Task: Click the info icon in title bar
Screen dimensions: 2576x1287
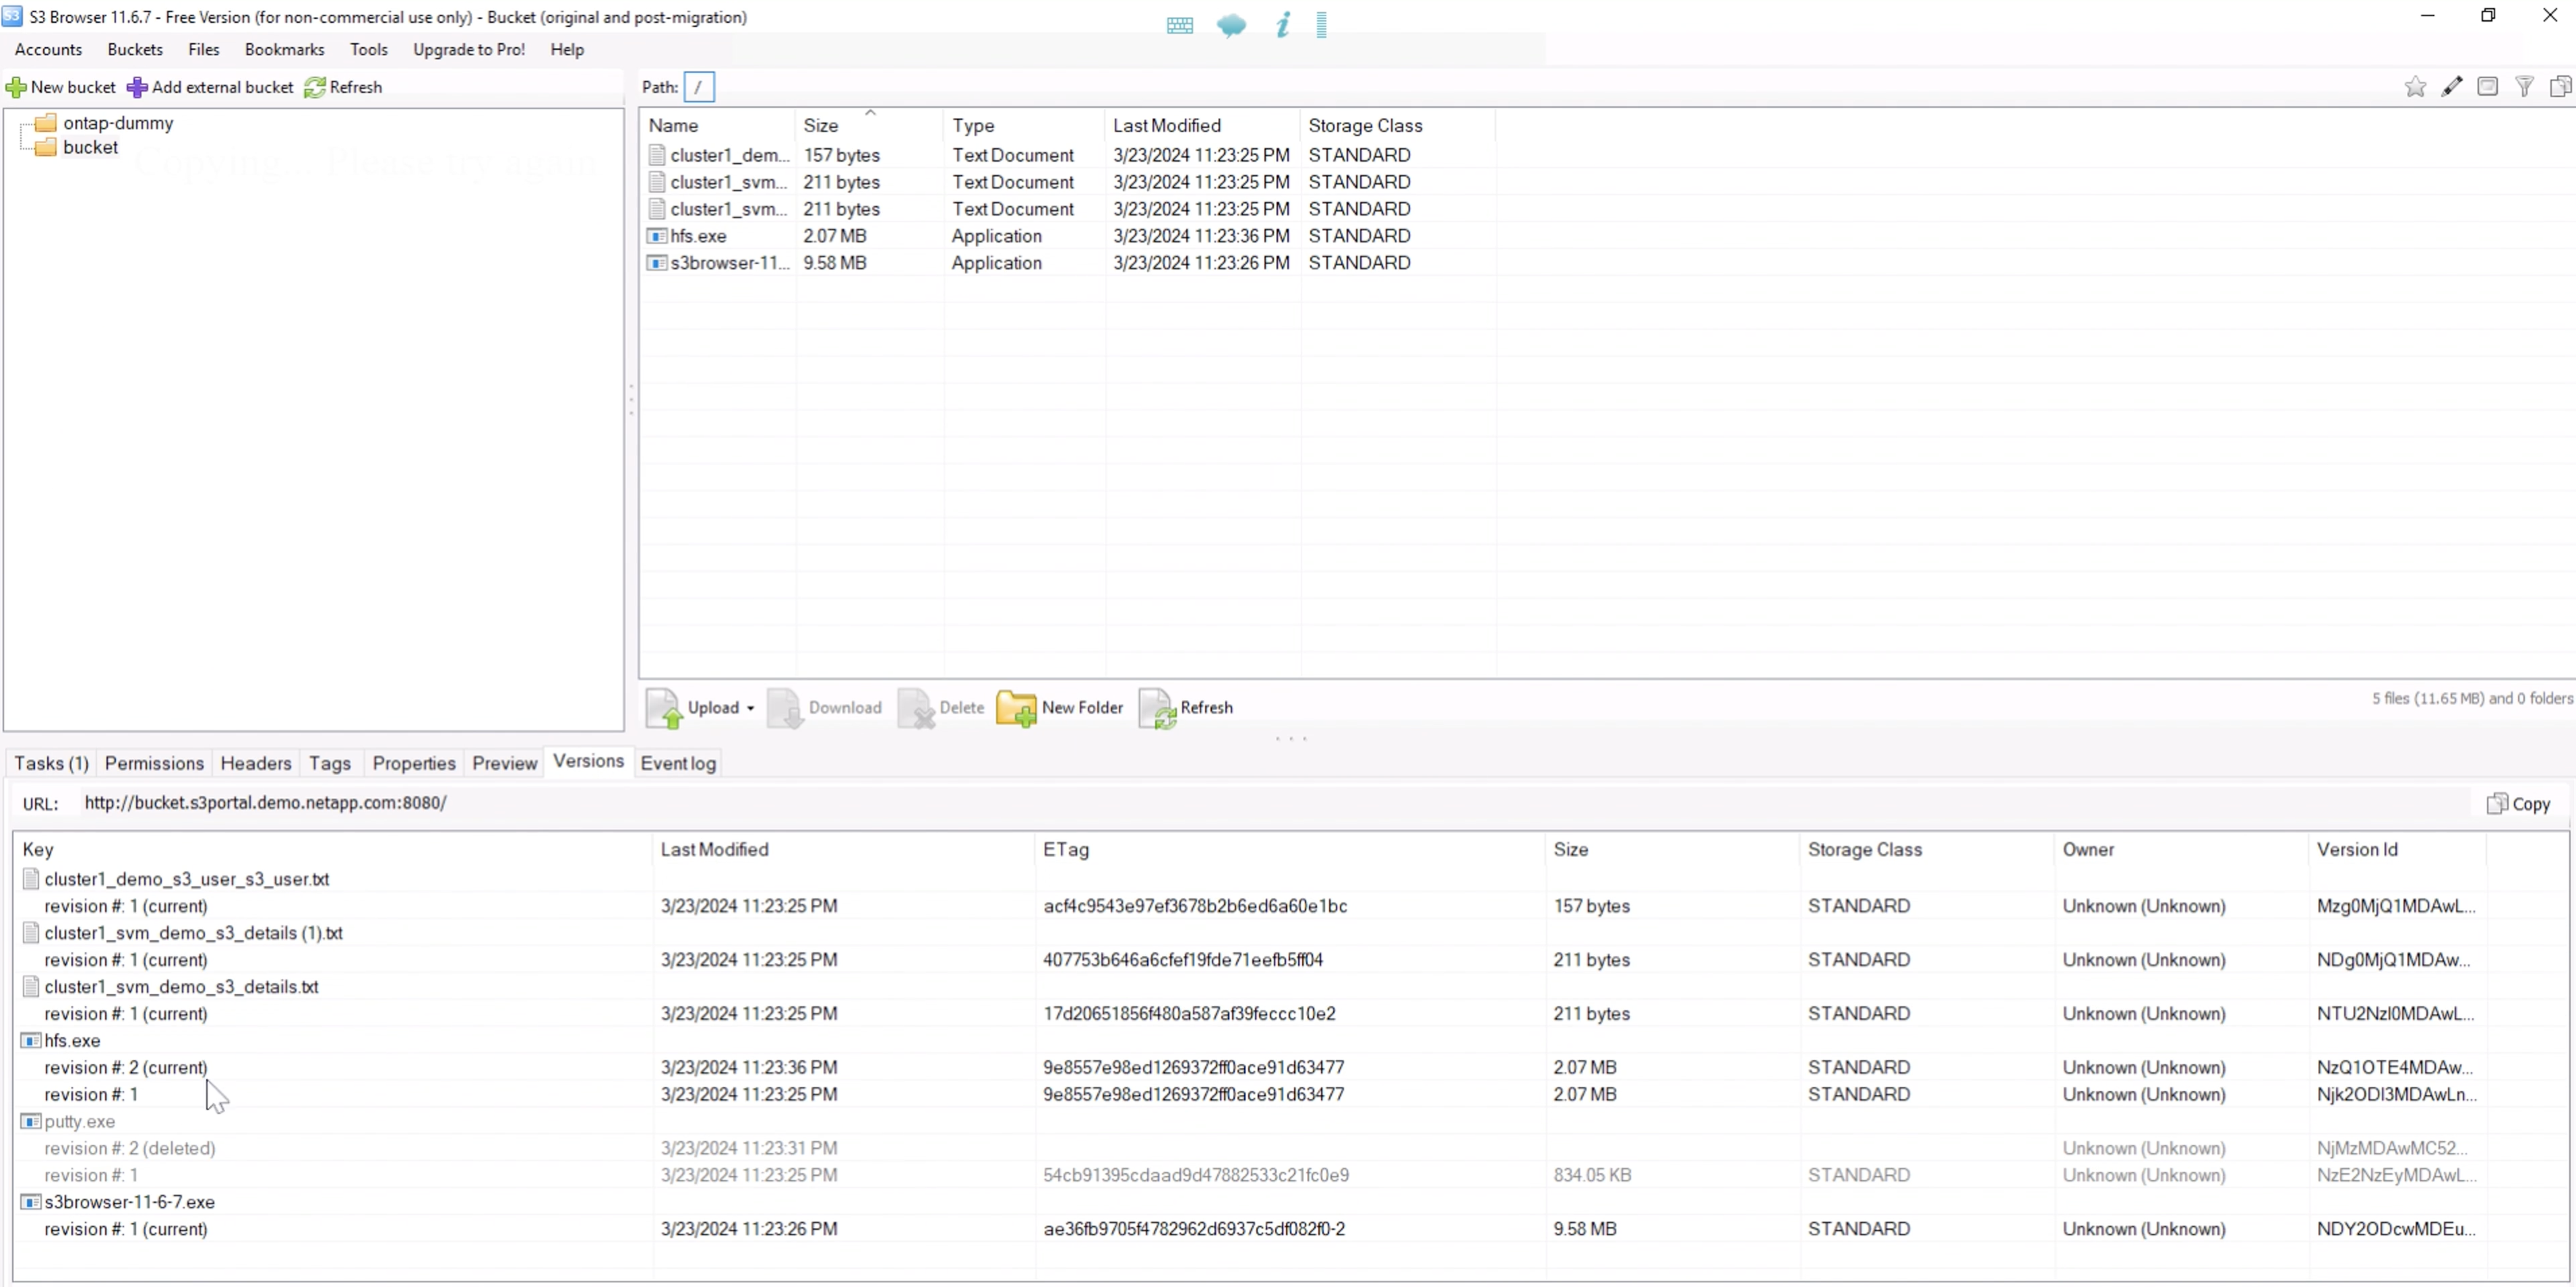Action: click(x=1283, y=25)
